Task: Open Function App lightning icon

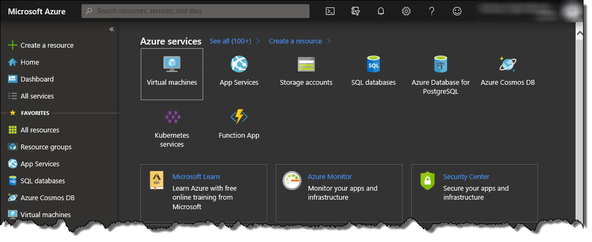Action: (x=239, y=117)
